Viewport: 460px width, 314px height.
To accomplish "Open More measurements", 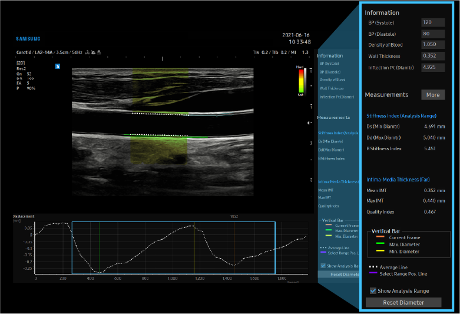I will [433, 95].
